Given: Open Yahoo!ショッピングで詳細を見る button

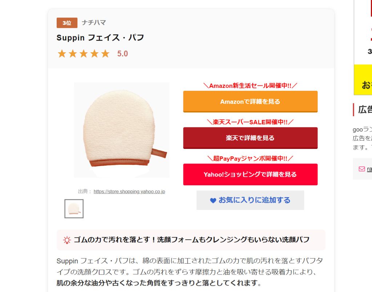Looking at the screenshot, I should [x=250, y=174].
